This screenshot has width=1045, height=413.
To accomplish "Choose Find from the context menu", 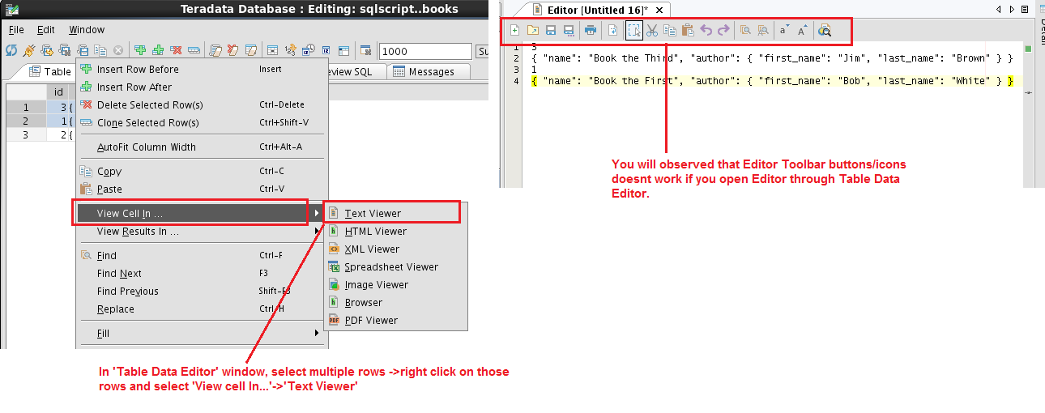I will pyautogui.click(x=202, y=255).
